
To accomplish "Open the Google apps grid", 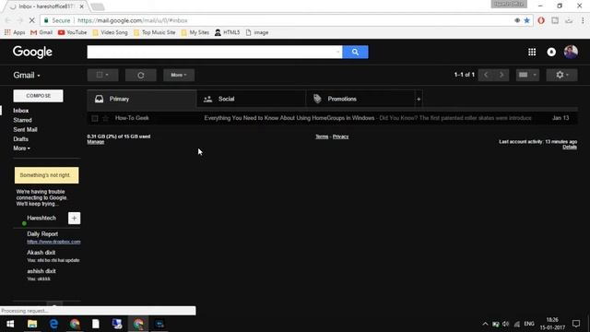I will tap(532, 52).
